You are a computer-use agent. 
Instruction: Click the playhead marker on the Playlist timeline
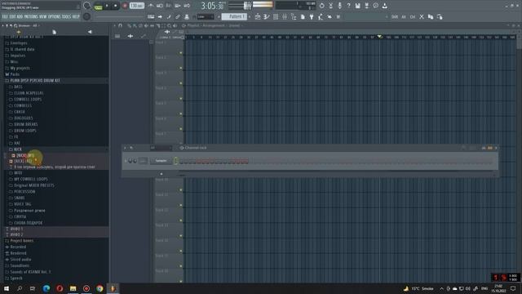point(379,37)
